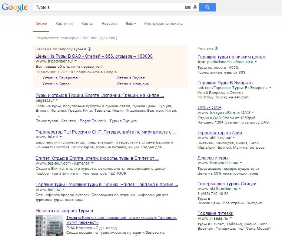Screen dimensions: 282x236
Task: Expand arrow next to www.tripadvisor.ru/
Action: coord(76,61)
